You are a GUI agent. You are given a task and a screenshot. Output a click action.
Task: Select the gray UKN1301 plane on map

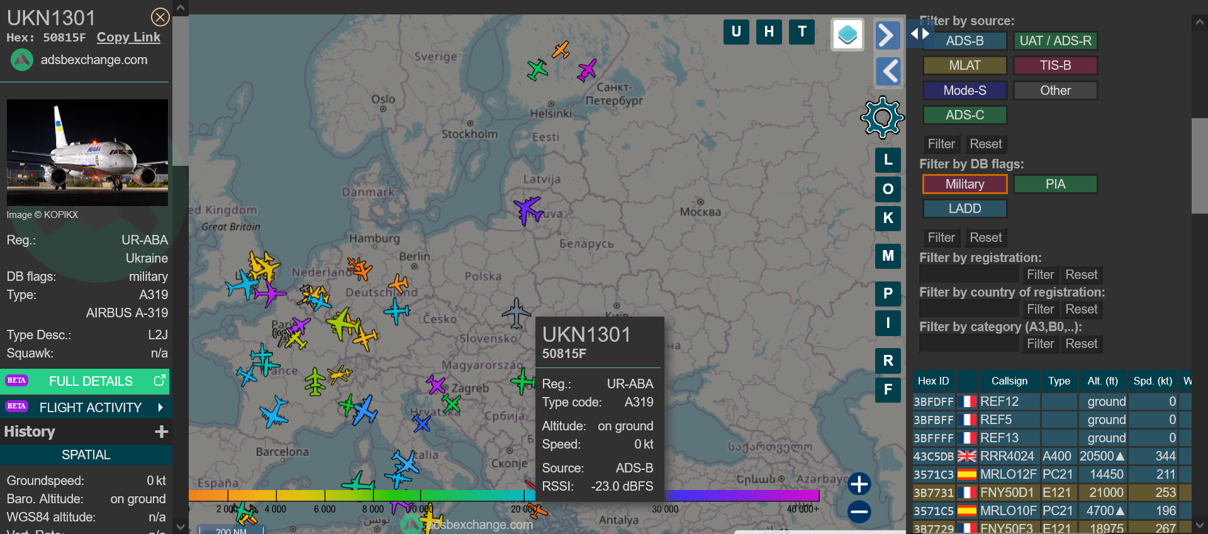coord(516,313)
